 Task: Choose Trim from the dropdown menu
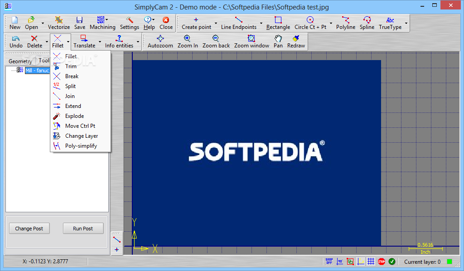(x=81, y=66)
